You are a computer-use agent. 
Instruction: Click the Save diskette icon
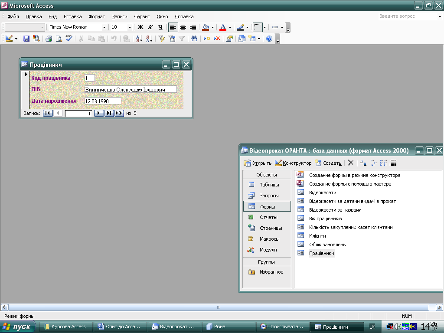pos(26,39)
